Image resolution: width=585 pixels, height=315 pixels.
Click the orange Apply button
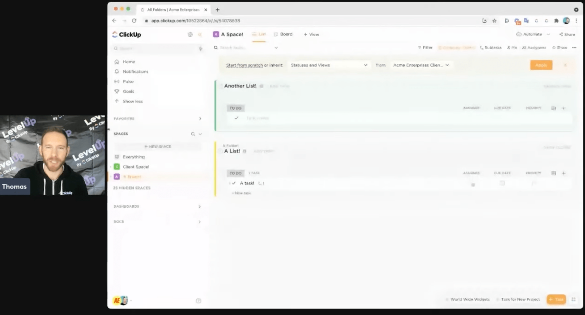541,65
